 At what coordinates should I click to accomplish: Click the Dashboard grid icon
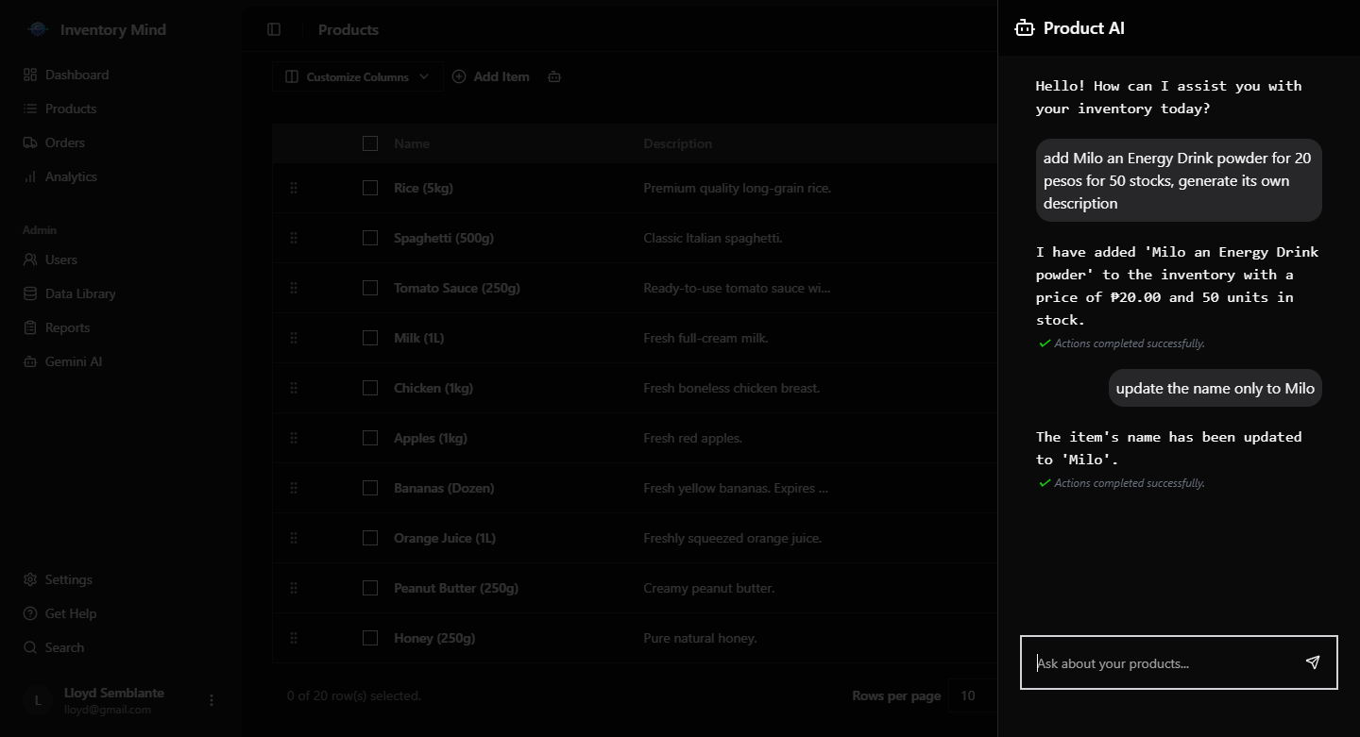(x=30, y=75)
